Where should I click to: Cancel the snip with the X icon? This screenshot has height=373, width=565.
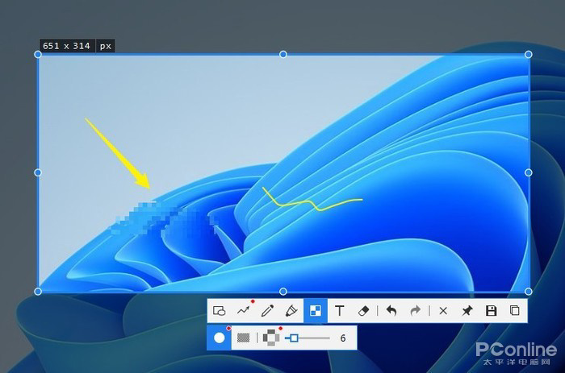click(x=443, y=311)
